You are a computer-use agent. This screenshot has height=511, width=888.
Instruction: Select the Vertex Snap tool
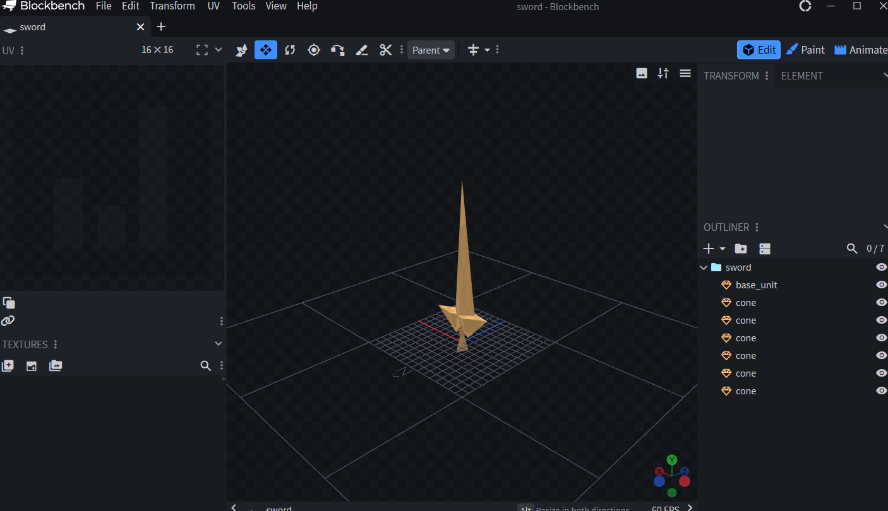point(338,50)
